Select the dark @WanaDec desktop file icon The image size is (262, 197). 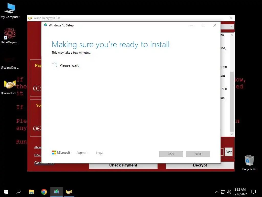click(10, 63)
